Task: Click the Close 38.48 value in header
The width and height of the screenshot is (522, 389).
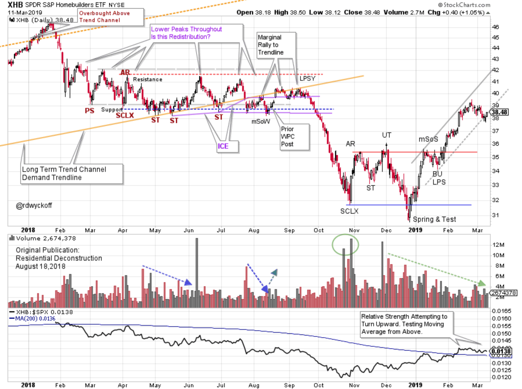Action: coord(362,12)
